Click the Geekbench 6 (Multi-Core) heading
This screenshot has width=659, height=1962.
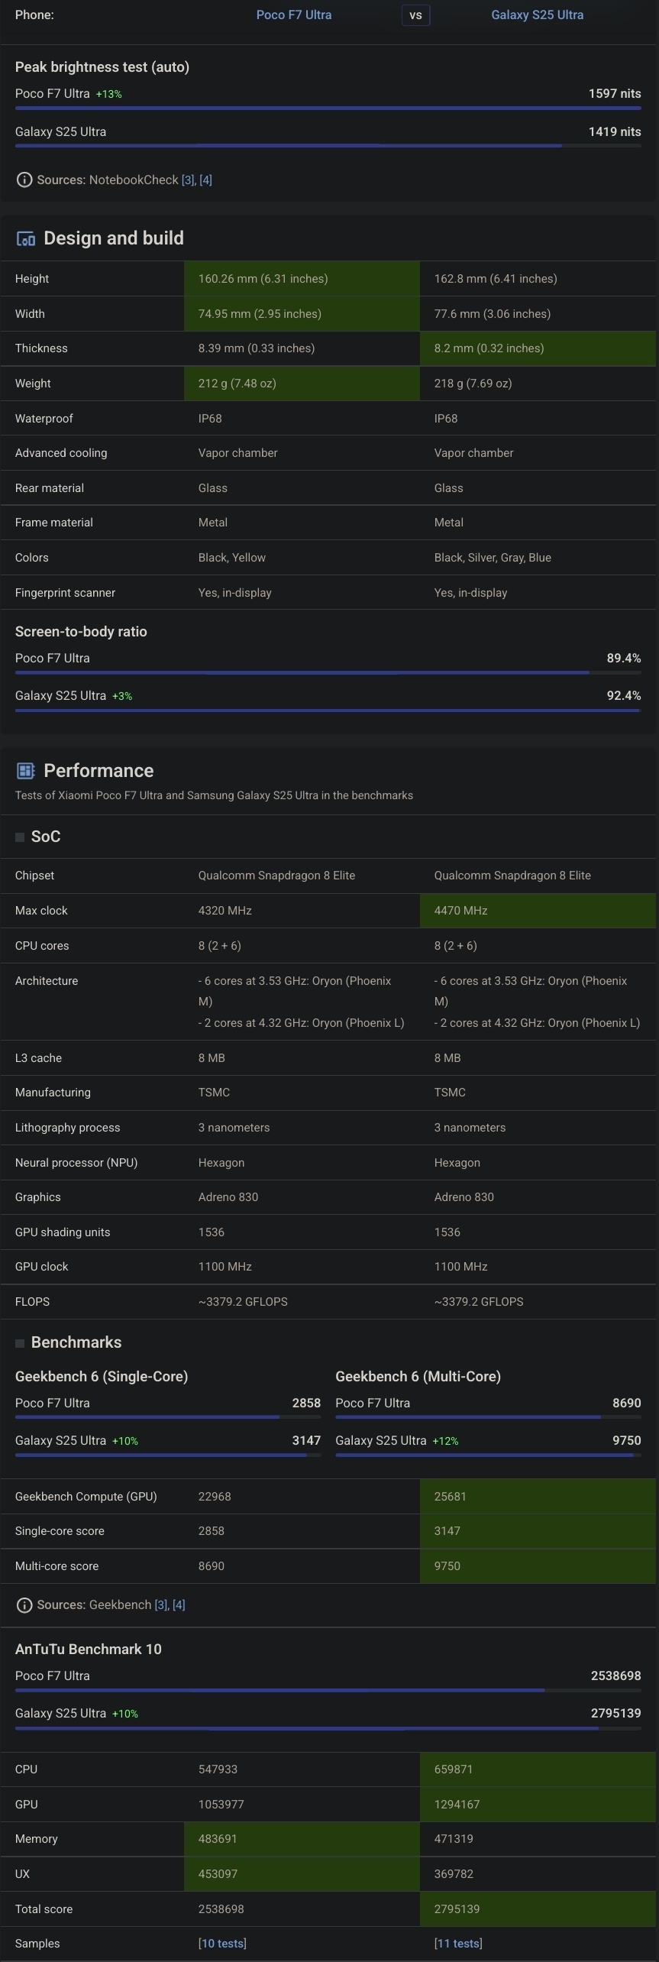418,1377
